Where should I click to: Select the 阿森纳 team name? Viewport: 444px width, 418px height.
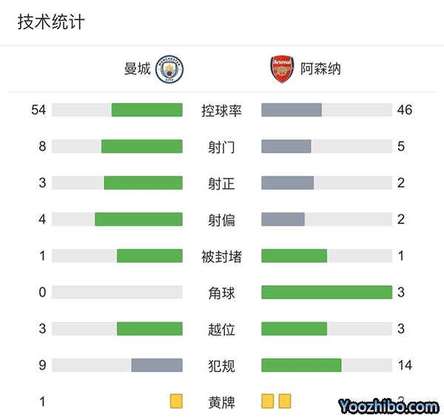pos(320,70)
